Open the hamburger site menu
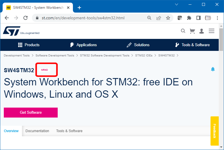Image resolution: width=224 pixels, height=150 pixels. coord(211,31)
